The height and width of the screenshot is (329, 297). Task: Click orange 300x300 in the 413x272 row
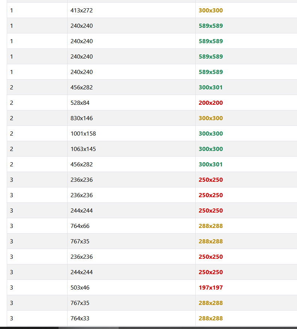(211, 11)
